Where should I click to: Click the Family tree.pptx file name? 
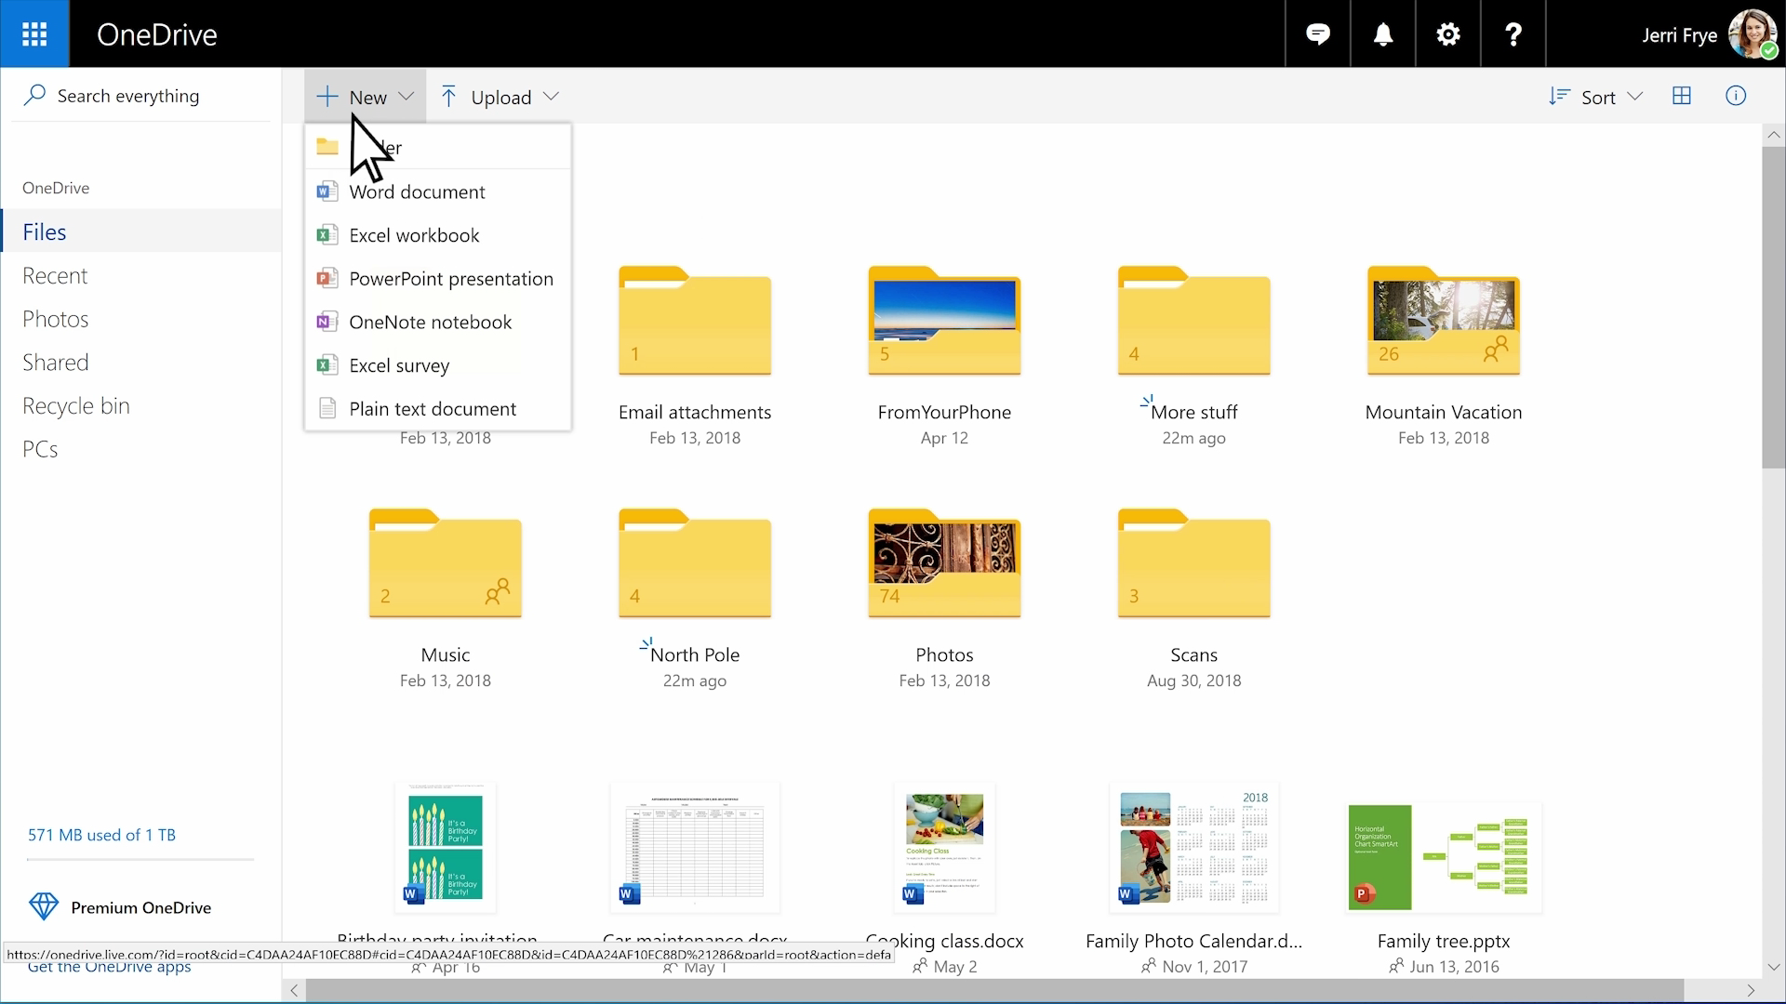[1443, 941]
